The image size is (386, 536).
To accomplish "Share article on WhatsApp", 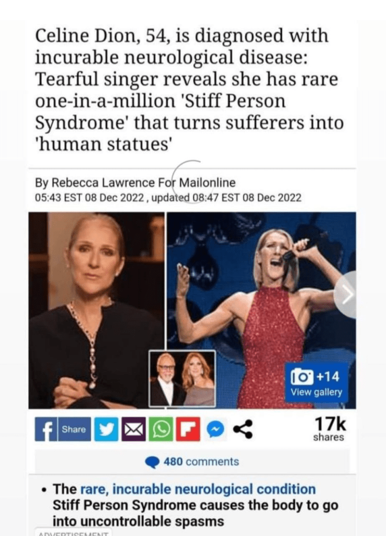I will coord(160,429).
